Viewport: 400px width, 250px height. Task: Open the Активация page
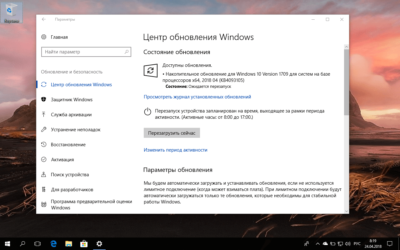(x=62, y=159)
